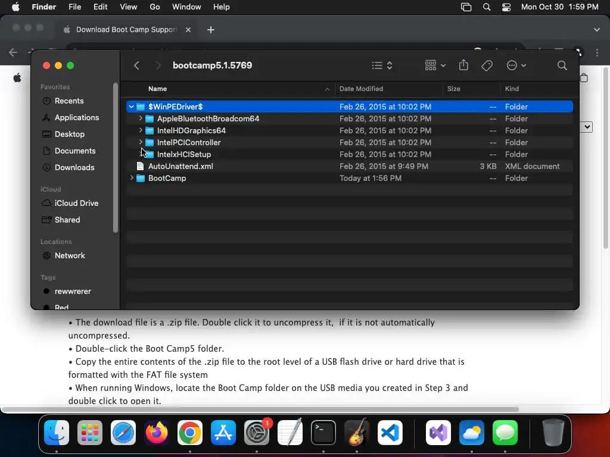Open the Apple menu
Screen dimensions: 610x457
tap(15, 7)
